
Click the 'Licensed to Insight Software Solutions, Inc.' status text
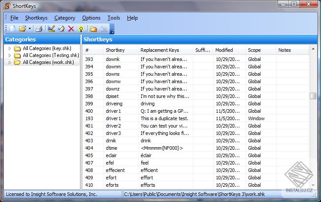coord(51,194)
